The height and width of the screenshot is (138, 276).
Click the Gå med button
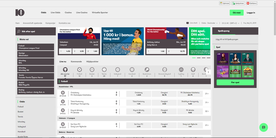tap(237, 13)
